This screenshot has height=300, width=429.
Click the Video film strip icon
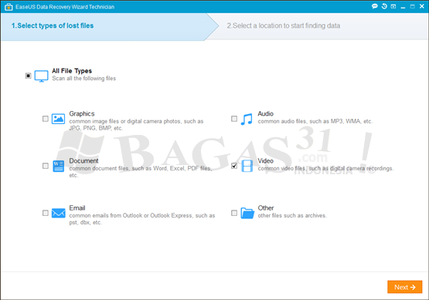click(x=247, y=166)
